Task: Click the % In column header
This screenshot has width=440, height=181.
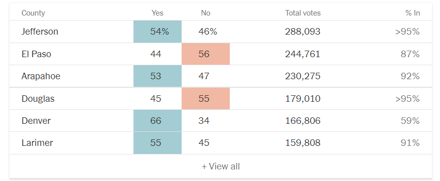Action: click(412, 13)
